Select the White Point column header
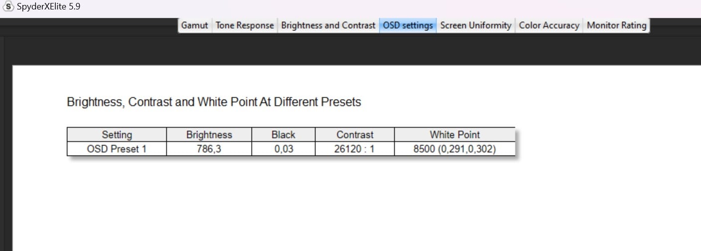 click(455, 134)
